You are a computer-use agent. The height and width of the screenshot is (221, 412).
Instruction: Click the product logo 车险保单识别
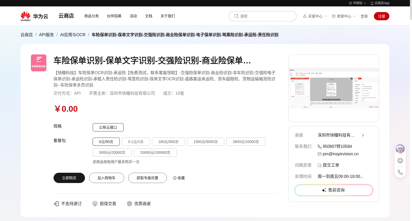[39, 63]
